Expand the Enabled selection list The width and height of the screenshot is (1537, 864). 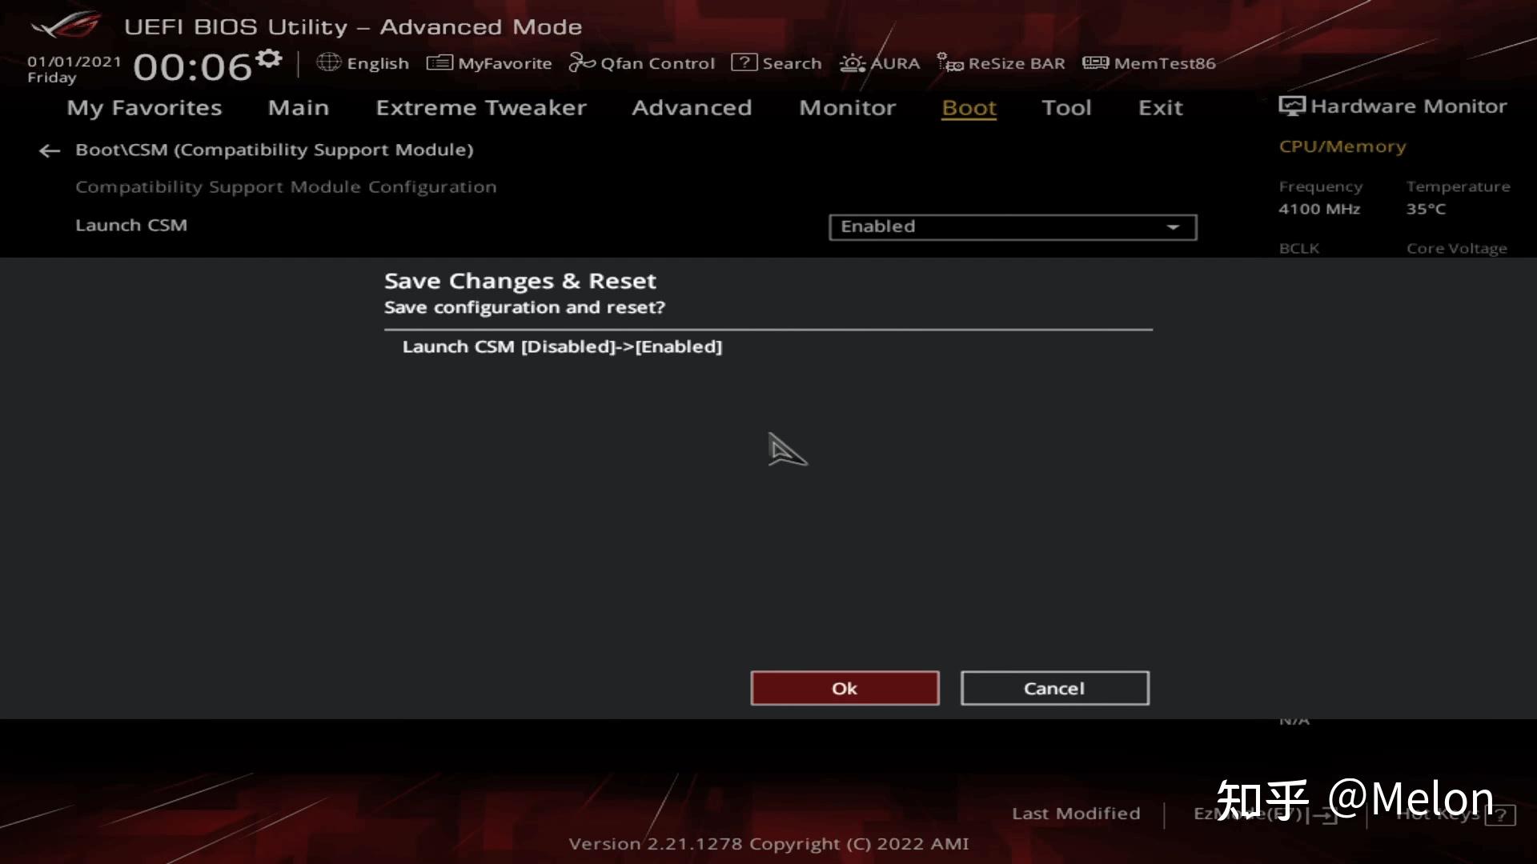pyautogui.click(x=1173, y=227)
